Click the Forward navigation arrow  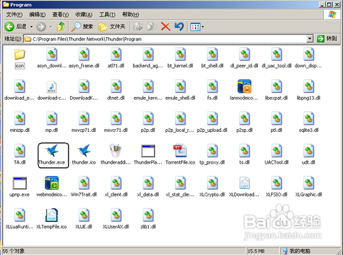[x=41, y=27]
